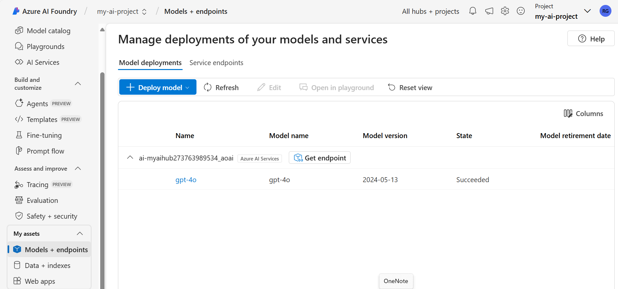The height and width of the screenshot is (289, 618).
Task: Sort by the State column header
Action: [x=464, y=135]
